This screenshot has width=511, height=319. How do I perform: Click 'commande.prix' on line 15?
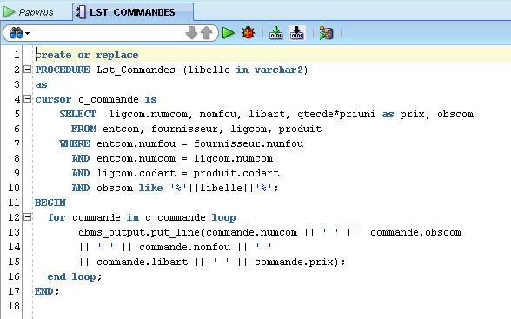[294, 262]
